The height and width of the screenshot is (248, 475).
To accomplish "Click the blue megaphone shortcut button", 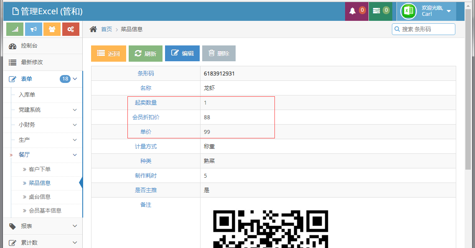I will (x=33, y=29).
